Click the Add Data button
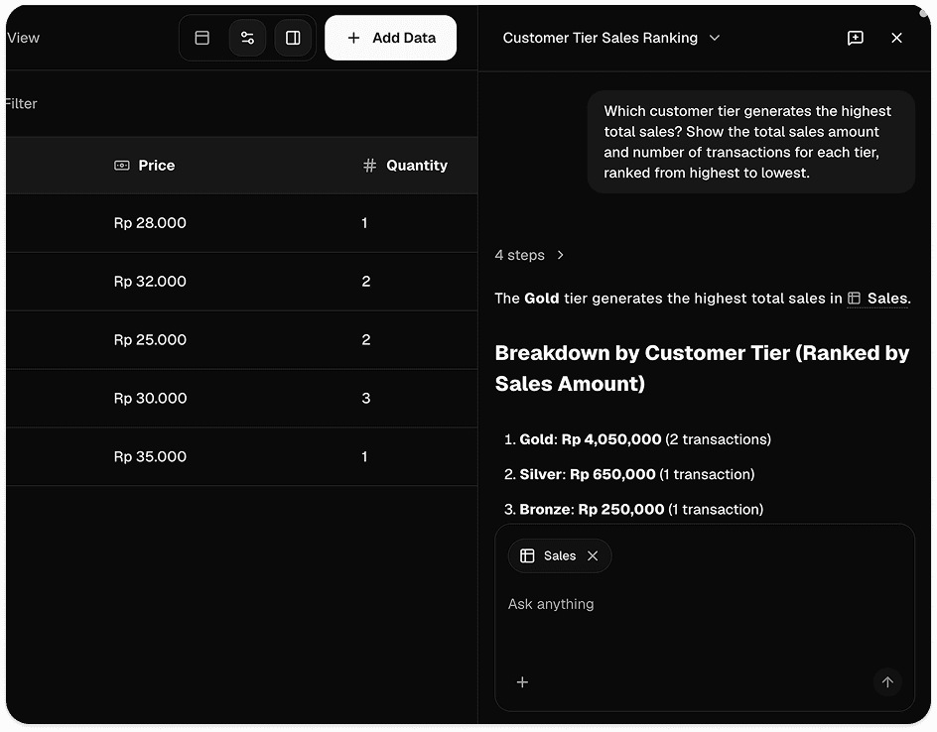Viewport: 937px width, 732px height. coord(391,38)
